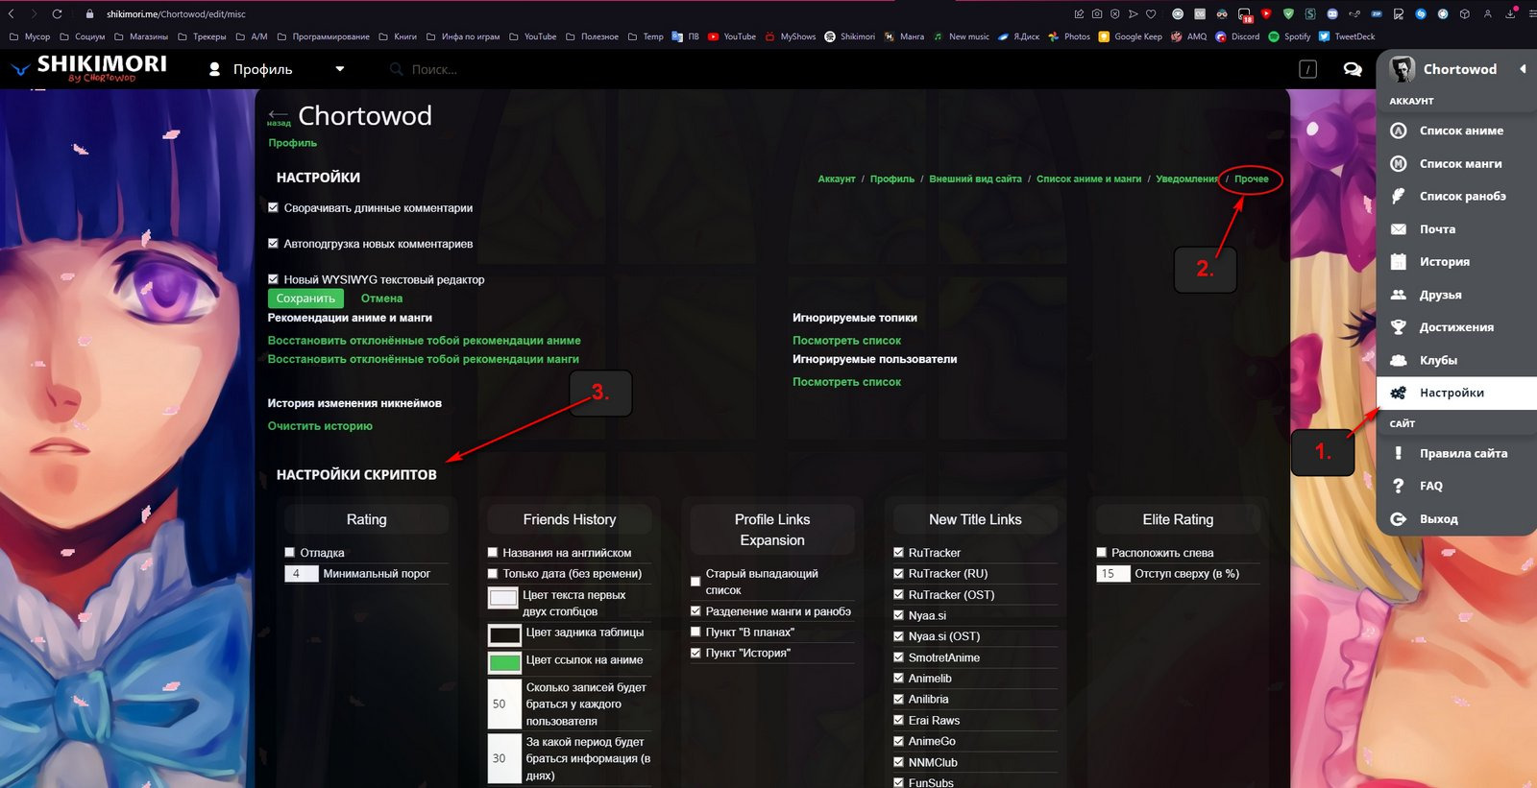Screen dimensions: 1537x788
Task: Click the Почта envelope icon
Action: [x=1399, y=229]
